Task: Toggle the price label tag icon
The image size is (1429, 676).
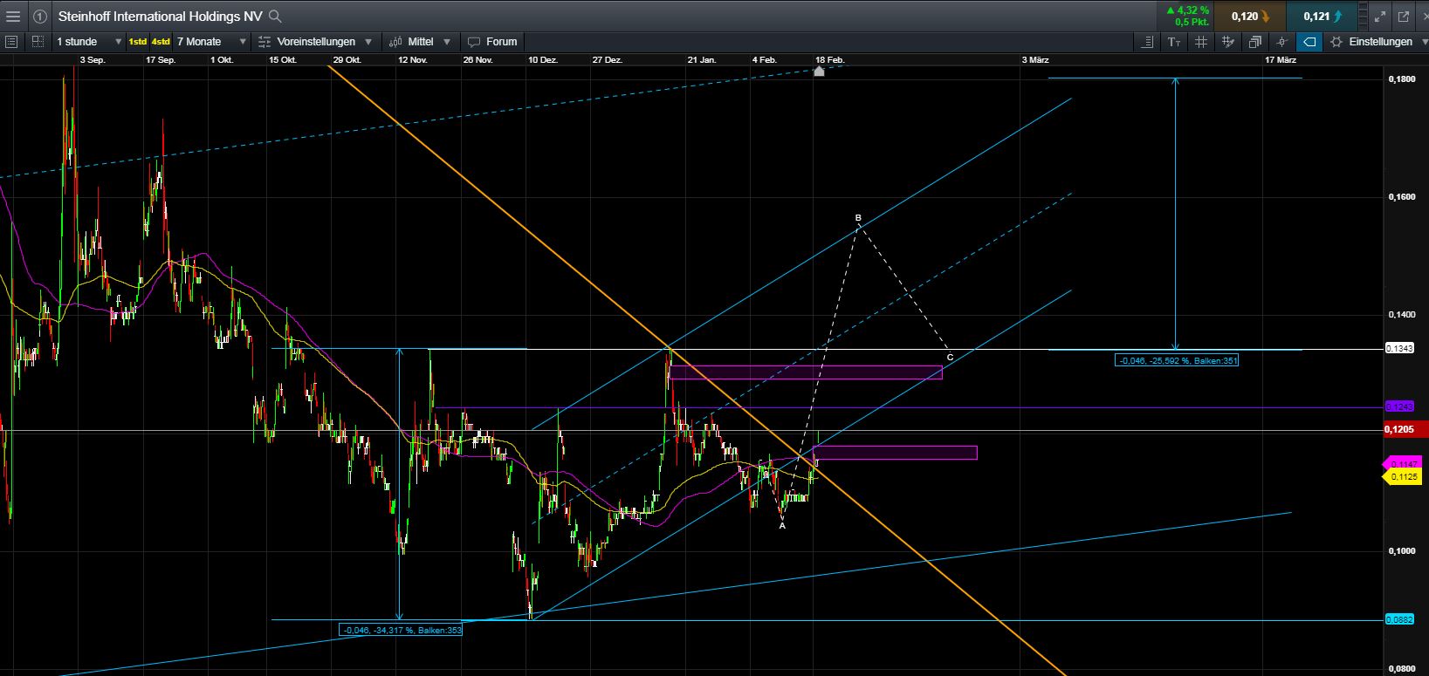Action: 1309,41
